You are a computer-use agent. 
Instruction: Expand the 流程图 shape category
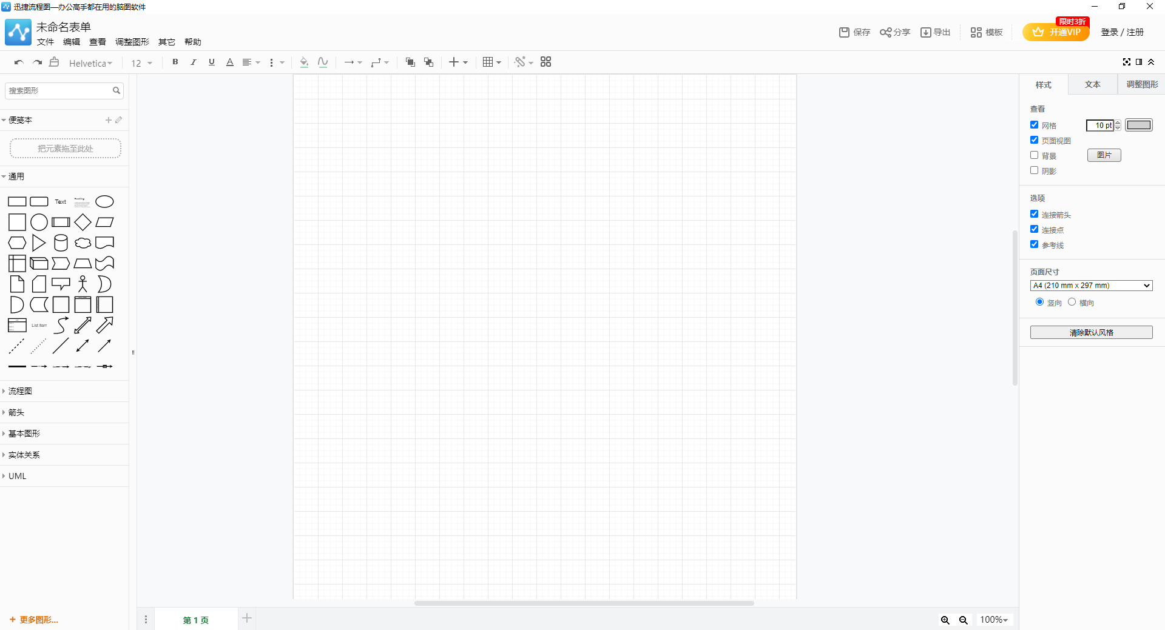(x=20, y=391)
